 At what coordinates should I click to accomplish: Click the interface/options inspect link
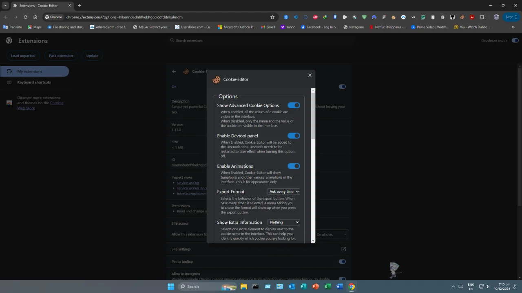(x=192, y=194)
